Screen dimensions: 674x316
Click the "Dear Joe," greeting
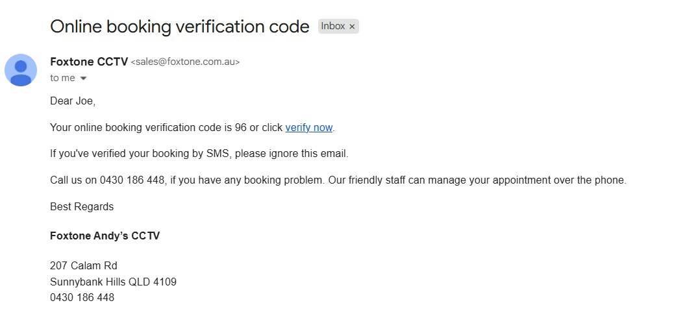(x=72, y=101)
